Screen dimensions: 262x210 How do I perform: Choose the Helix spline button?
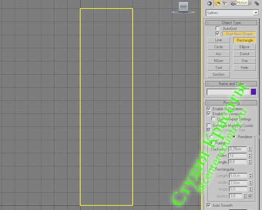[244, 68]
